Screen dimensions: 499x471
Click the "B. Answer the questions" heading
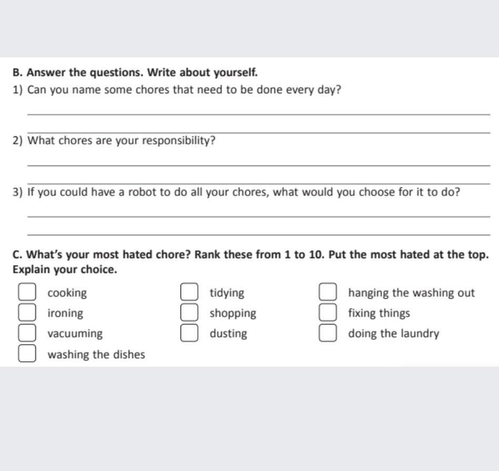point(135,72)
